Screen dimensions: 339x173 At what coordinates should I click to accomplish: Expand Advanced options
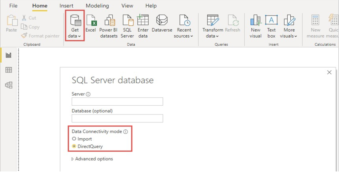click(92, 159)
